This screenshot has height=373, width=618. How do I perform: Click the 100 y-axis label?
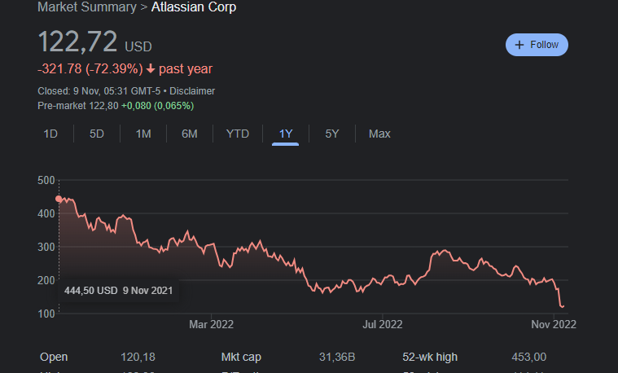46,314
